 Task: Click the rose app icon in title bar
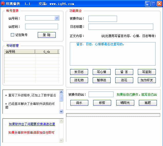click(3, 4)
